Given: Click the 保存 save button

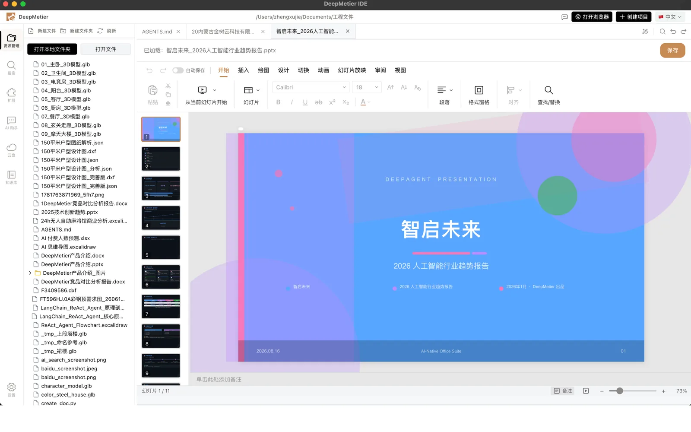Looking at the screenshot, I should point(672,51).
